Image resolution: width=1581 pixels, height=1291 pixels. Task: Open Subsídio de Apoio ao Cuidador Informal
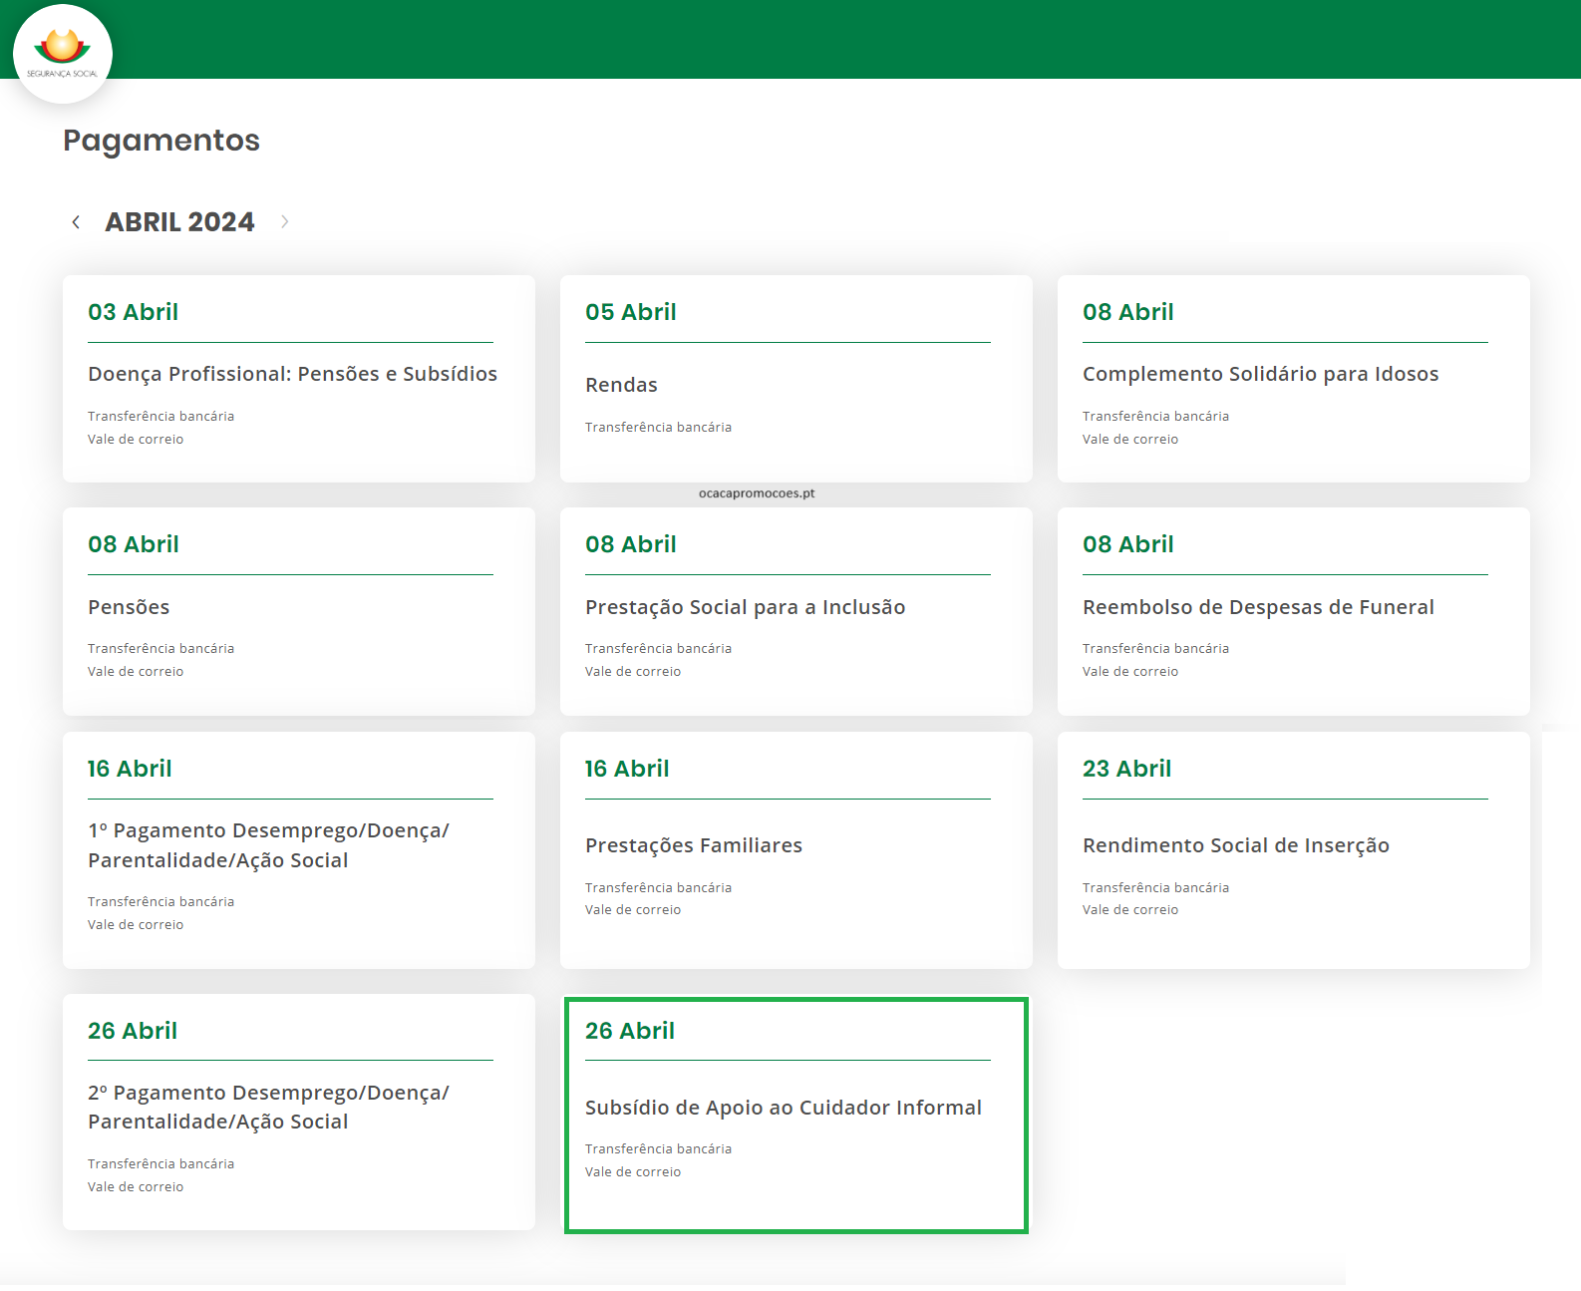pyautogui.click(x=783, y=1108)
